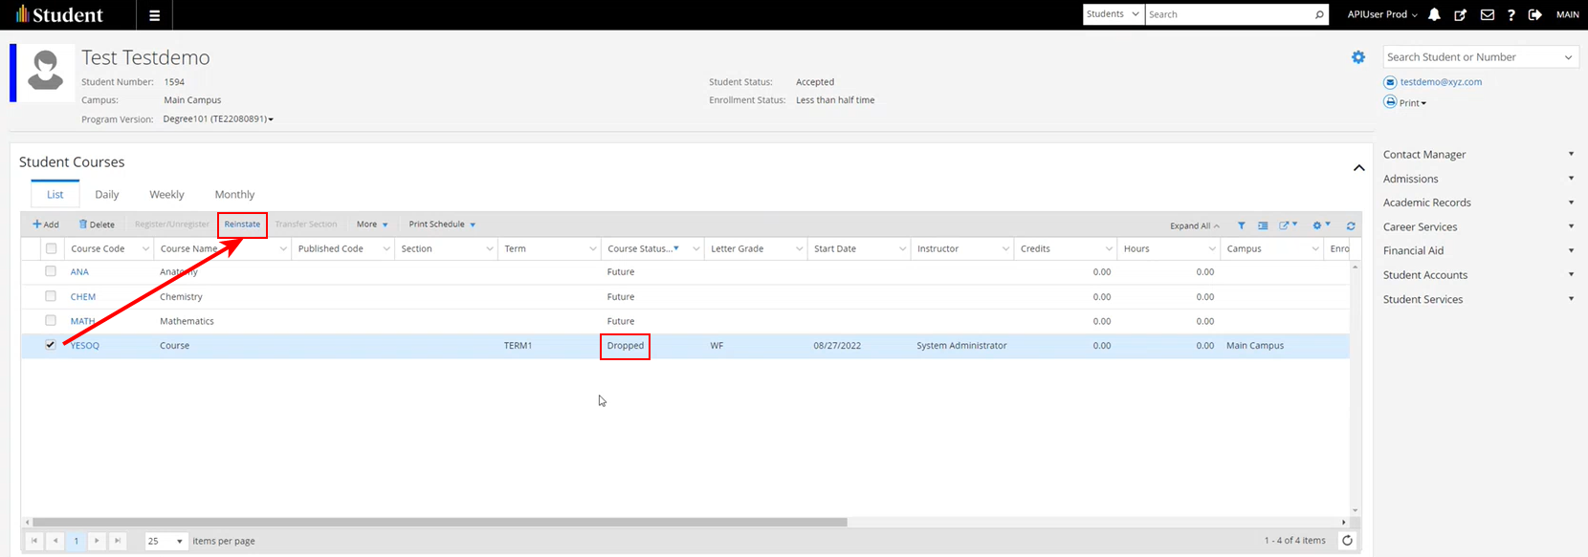Check the MATH course row checkbox

coord(51,320)
